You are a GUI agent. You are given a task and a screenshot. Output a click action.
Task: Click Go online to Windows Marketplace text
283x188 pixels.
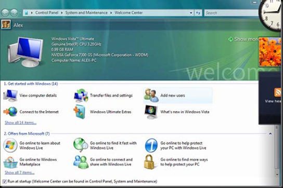[x=38, y=162]
